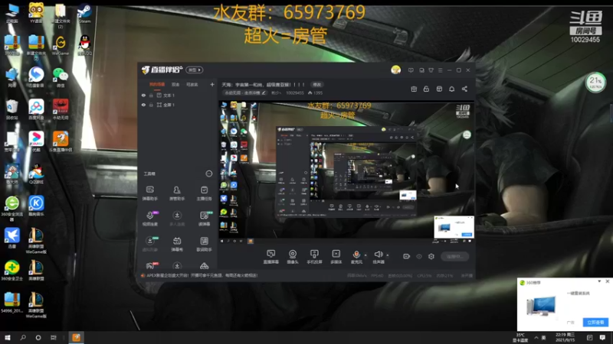Click the Douyu app taskbar button
613x344 pixels.
(x=76, y=338)
